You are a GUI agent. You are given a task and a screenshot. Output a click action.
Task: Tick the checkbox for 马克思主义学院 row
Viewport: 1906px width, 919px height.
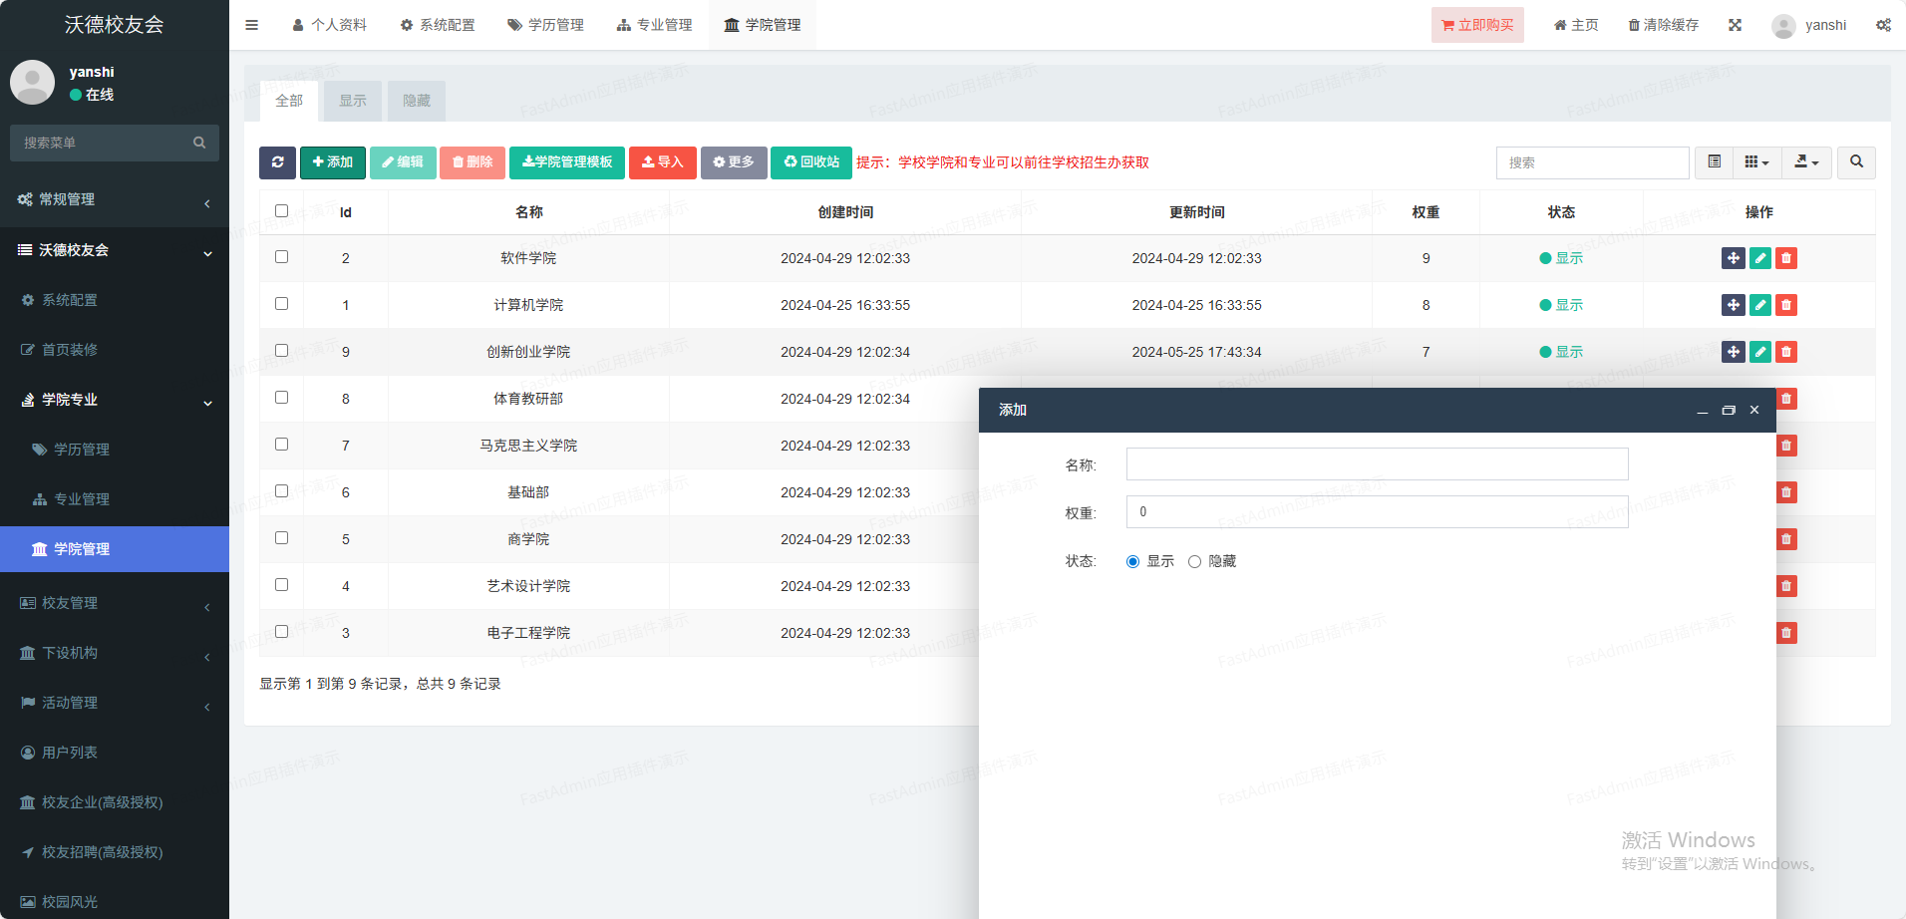click(281, 445)
